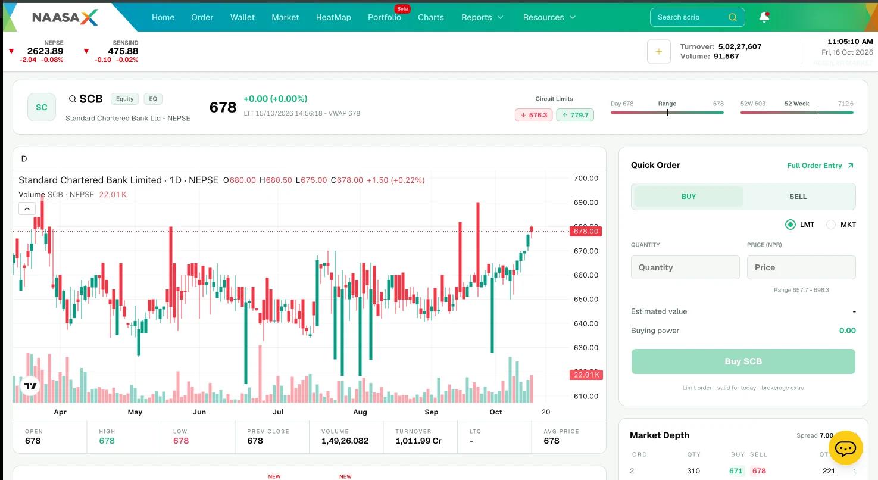
Task: Click the Equity tag
Action: [x=125, y=99]
